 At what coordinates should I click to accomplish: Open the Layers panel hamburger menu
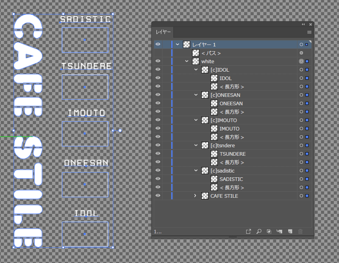pyautogui.click(x=309, y=32)
